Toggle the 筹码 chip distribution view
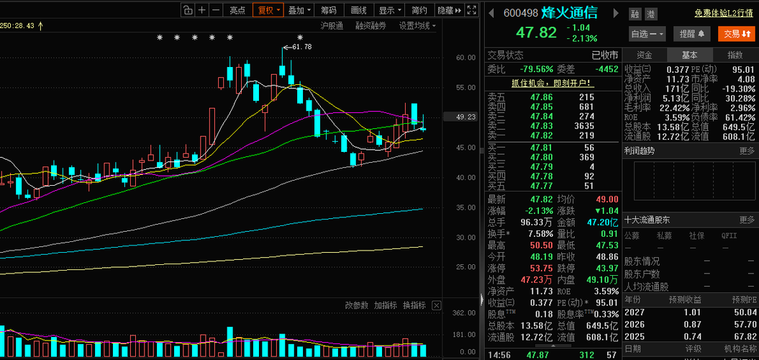The height and width of the screenshot is (360, 759). pyautogui.click(x=329, y=9)
